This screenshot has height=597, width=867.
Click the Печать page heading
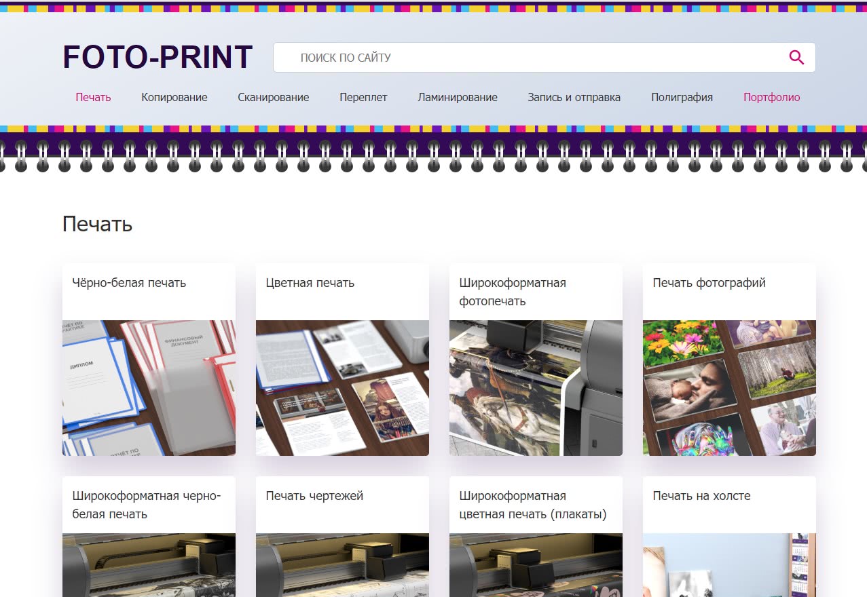(97, 225)
